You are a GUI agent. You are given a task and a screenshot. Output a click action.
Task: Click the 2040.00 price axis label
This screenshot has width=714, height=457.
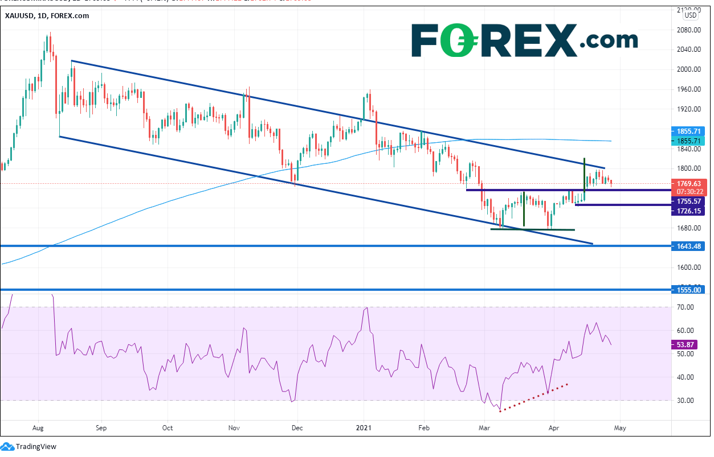[688, 50]
